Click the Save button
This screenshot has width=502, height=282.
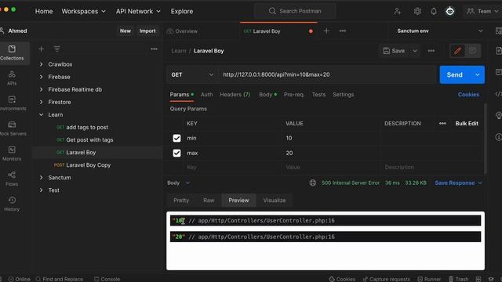tap(395, 51)
